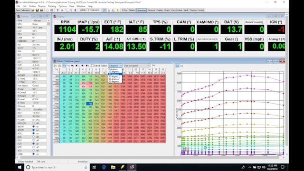
Task: Open a calibration file via folder icon
Action: click(x=33, y=10)
